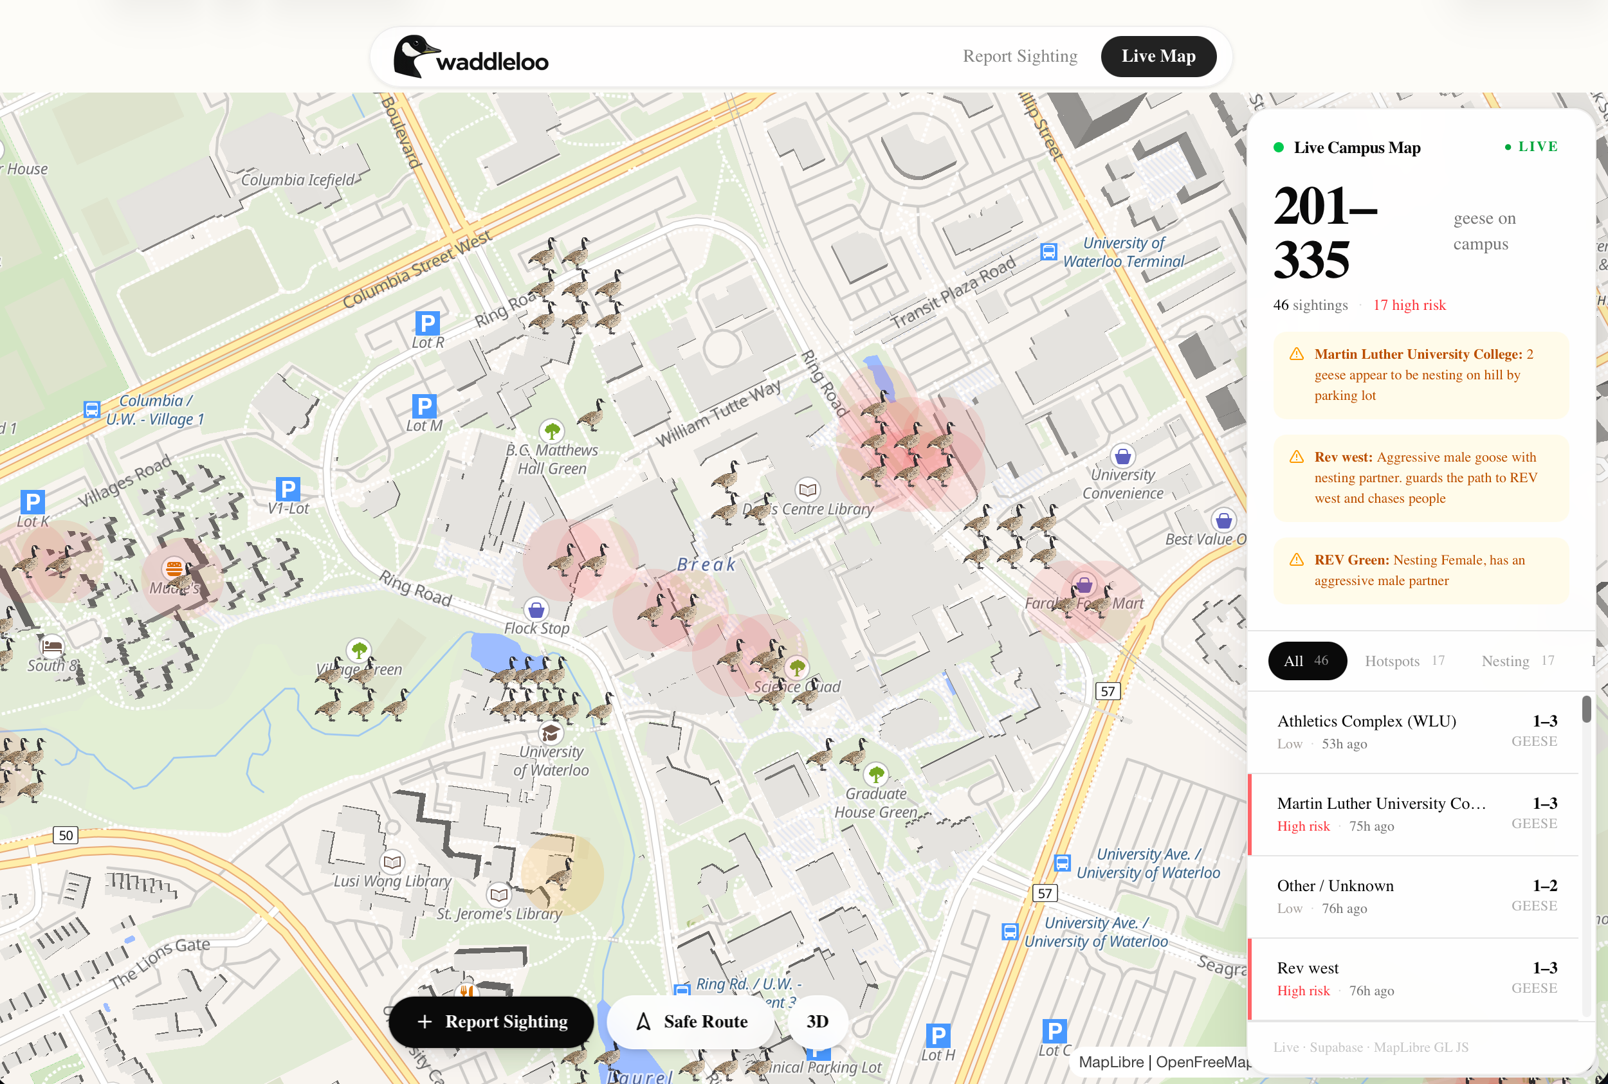1608x1084 pixels.
Task: Select the Nesting filter tab
Action: (1517, 661)
